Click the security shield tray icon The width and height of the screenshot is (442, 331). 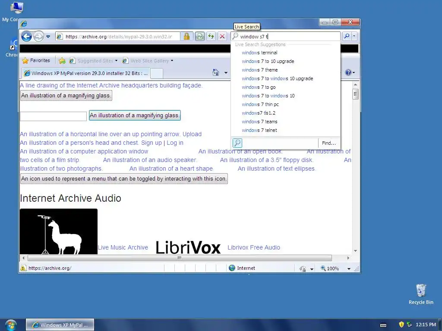pyautogui.click(x=401, y=325)
